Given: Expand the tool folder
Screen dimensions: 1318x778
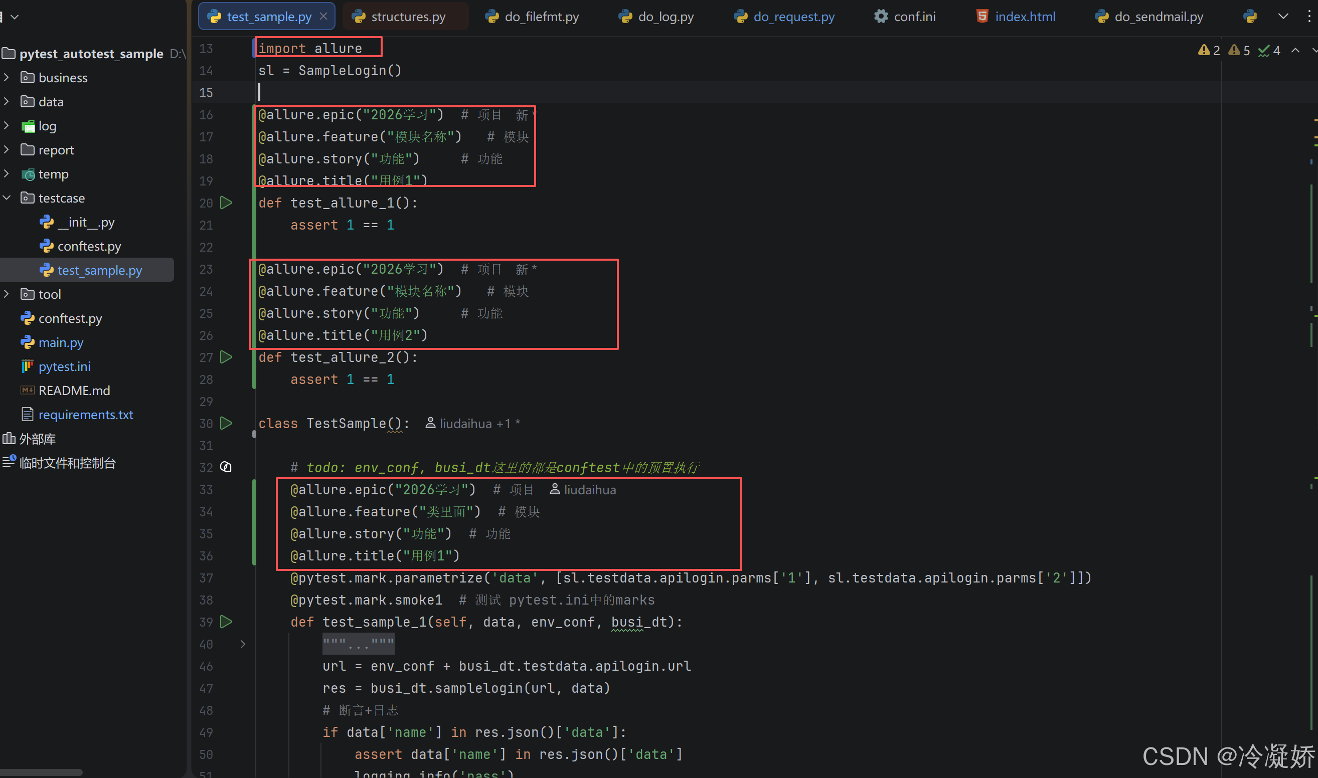Looking at the screenshot, I should [x=7, y=295].
